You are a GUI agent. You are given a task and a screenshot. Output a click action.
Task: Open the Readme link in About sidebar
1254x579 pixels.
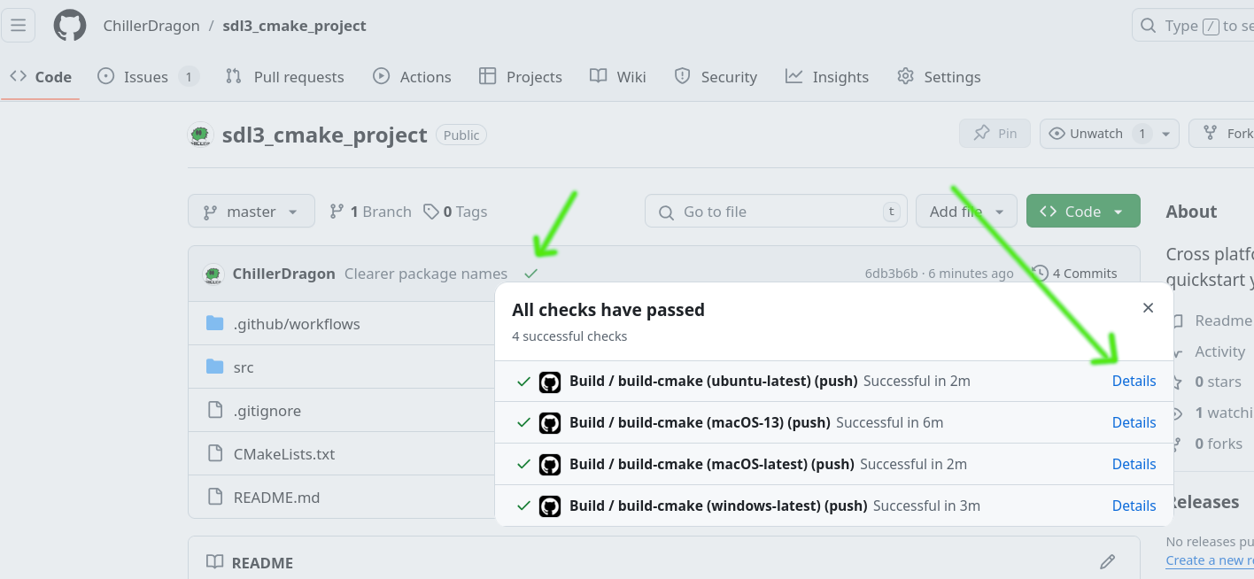coord(1223,320)
